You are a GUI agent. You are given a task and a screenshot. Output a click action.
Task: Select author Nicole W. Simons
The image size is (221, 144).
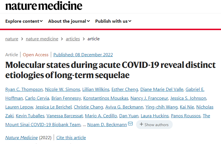pos(62,89)
